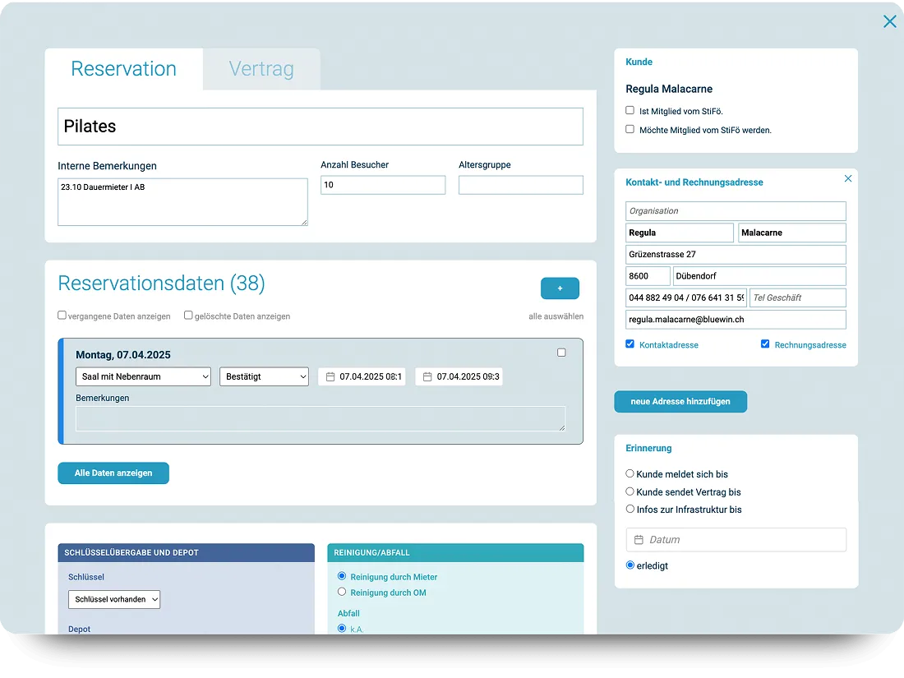904x678 pixels.
Task: Click the phone number field starting with 044 882
Action: coord(686,297)
